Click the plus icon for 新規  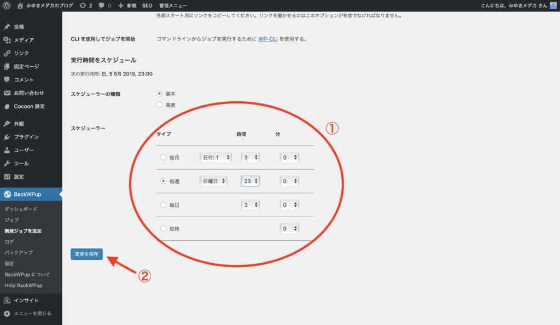[121, 5]
